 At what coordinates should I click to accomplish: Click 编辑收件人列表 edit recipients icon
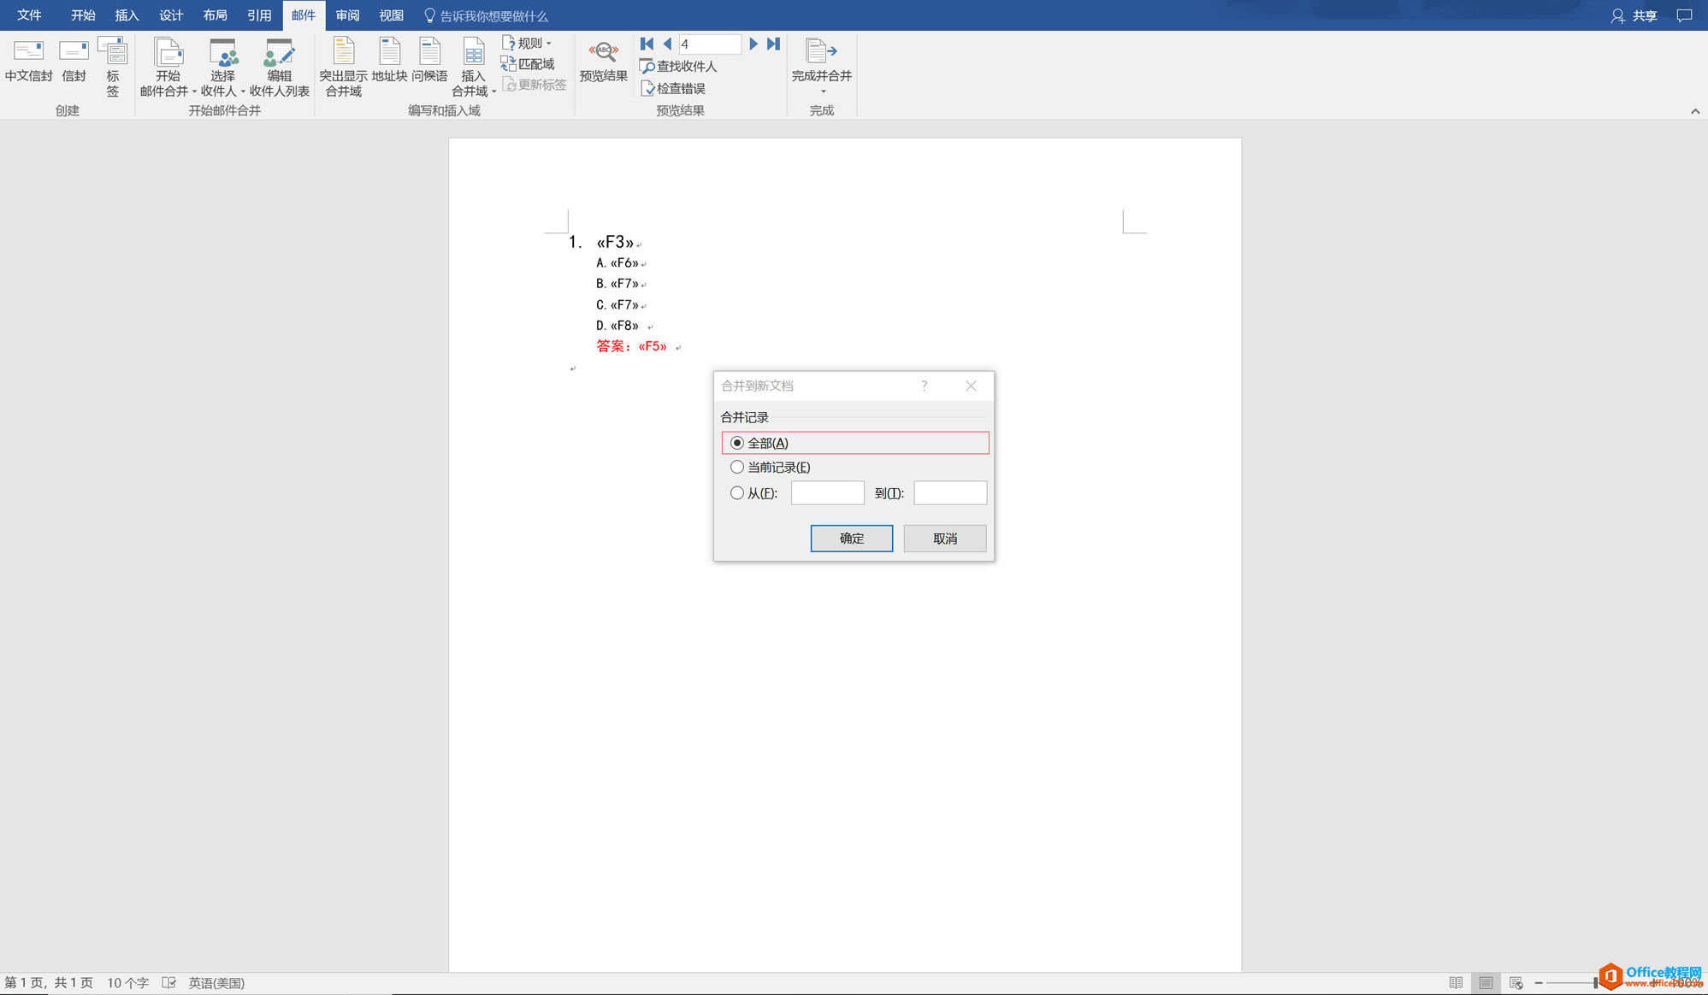tap(279, 55)
